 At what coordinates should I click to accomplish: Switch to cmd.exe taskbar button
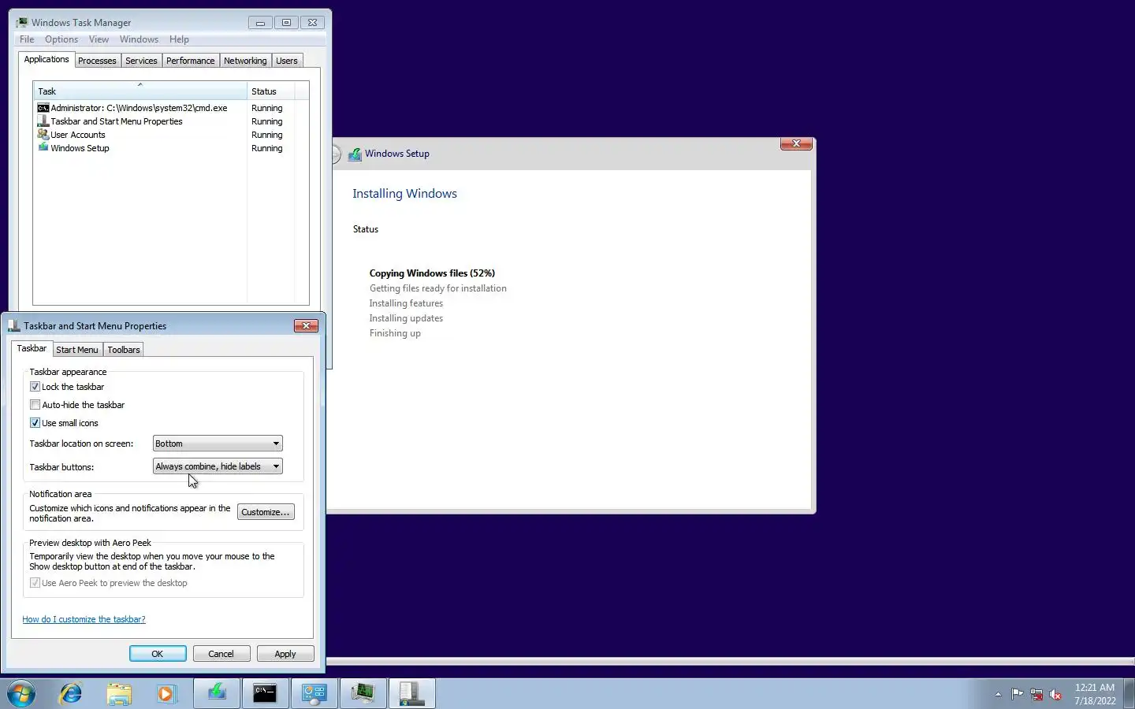(x=265, y=694)
